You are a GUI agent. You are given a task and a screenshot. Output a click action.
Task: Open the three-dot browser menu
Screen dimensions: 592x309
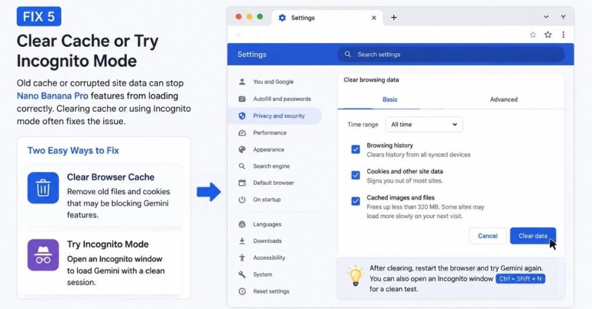tap(563, 35)
